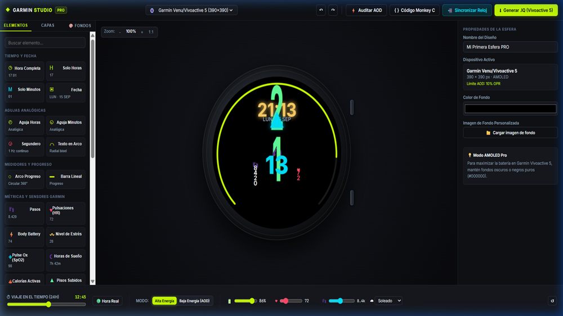563x316 pixels.
Task: Add the Solo Horas element
Action: [x=66, y=71]
